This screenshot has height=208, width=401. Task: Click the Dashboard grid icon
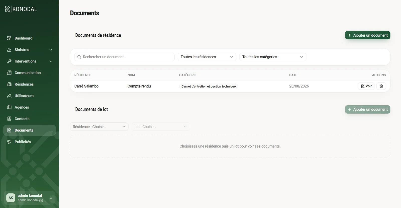coord(9,38)
